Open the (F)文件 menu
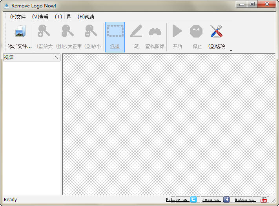Screen dimensions: 279x206 point(18,17)
